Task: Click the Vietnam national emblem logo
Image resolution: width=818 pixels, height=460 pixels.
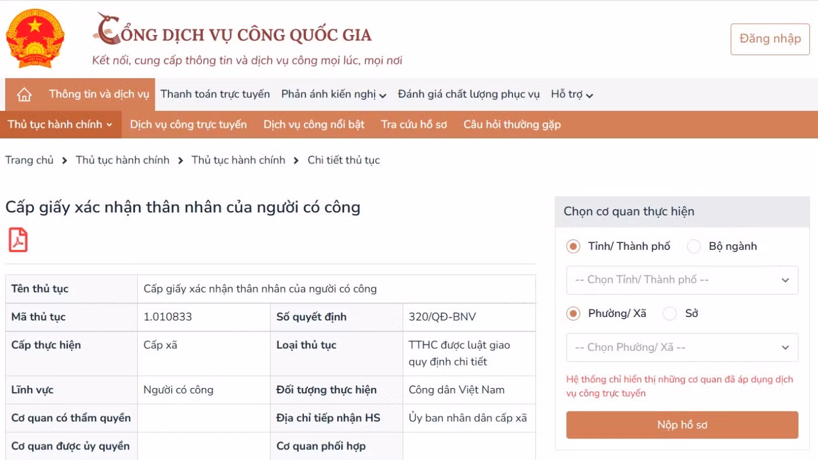Action: click(x=35, y=39)
